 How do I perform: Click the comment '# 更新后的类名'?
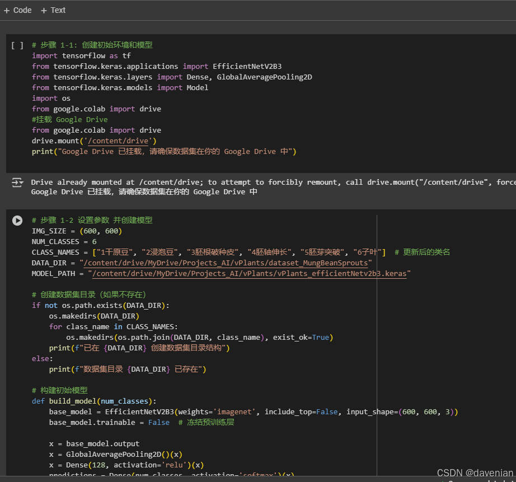click(x=422, y=252)
